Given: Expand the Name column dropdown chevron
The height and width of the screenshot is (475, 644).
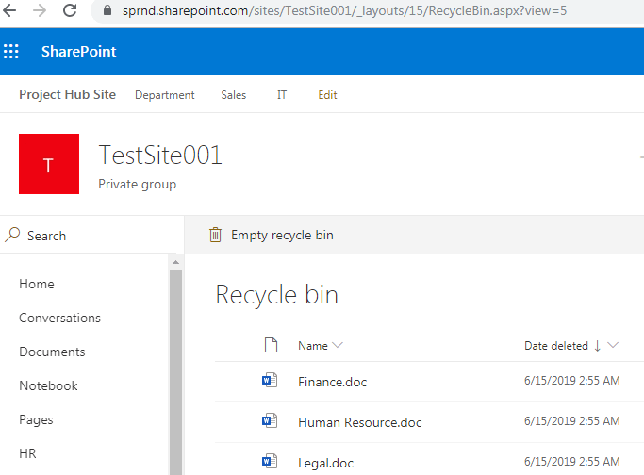Looking at the screenshot, I should tap(338, 345).
